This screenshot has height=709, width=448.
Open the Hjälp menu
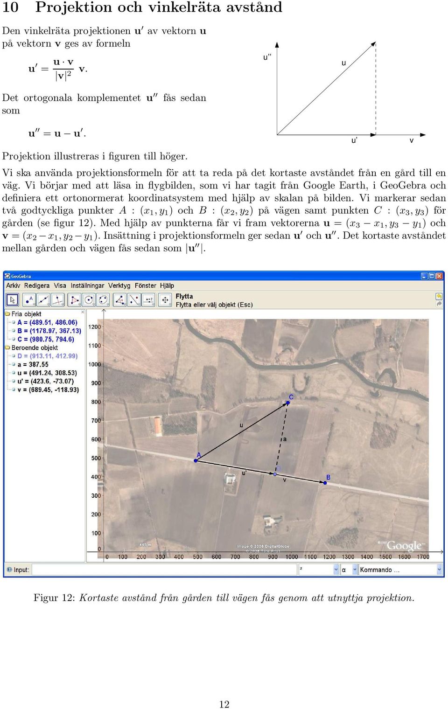coord(167,285)
